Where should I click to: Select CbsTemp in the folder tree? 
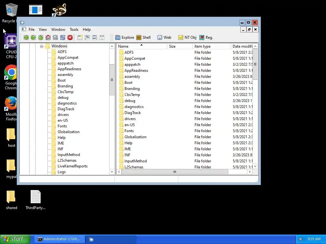(66, 92)
